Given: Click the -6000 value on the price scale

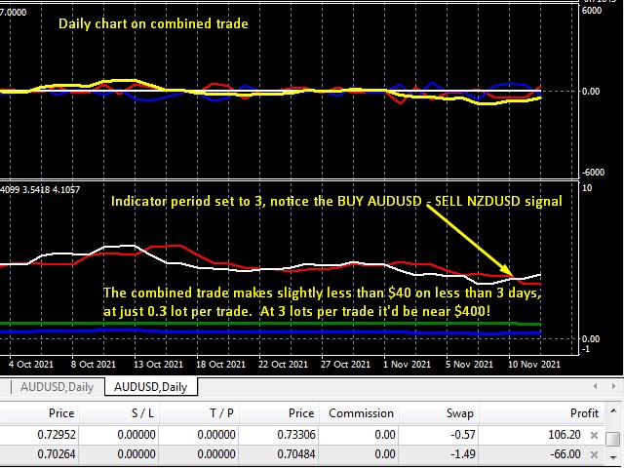Looking at the screenshot, I should click(593, 173).
